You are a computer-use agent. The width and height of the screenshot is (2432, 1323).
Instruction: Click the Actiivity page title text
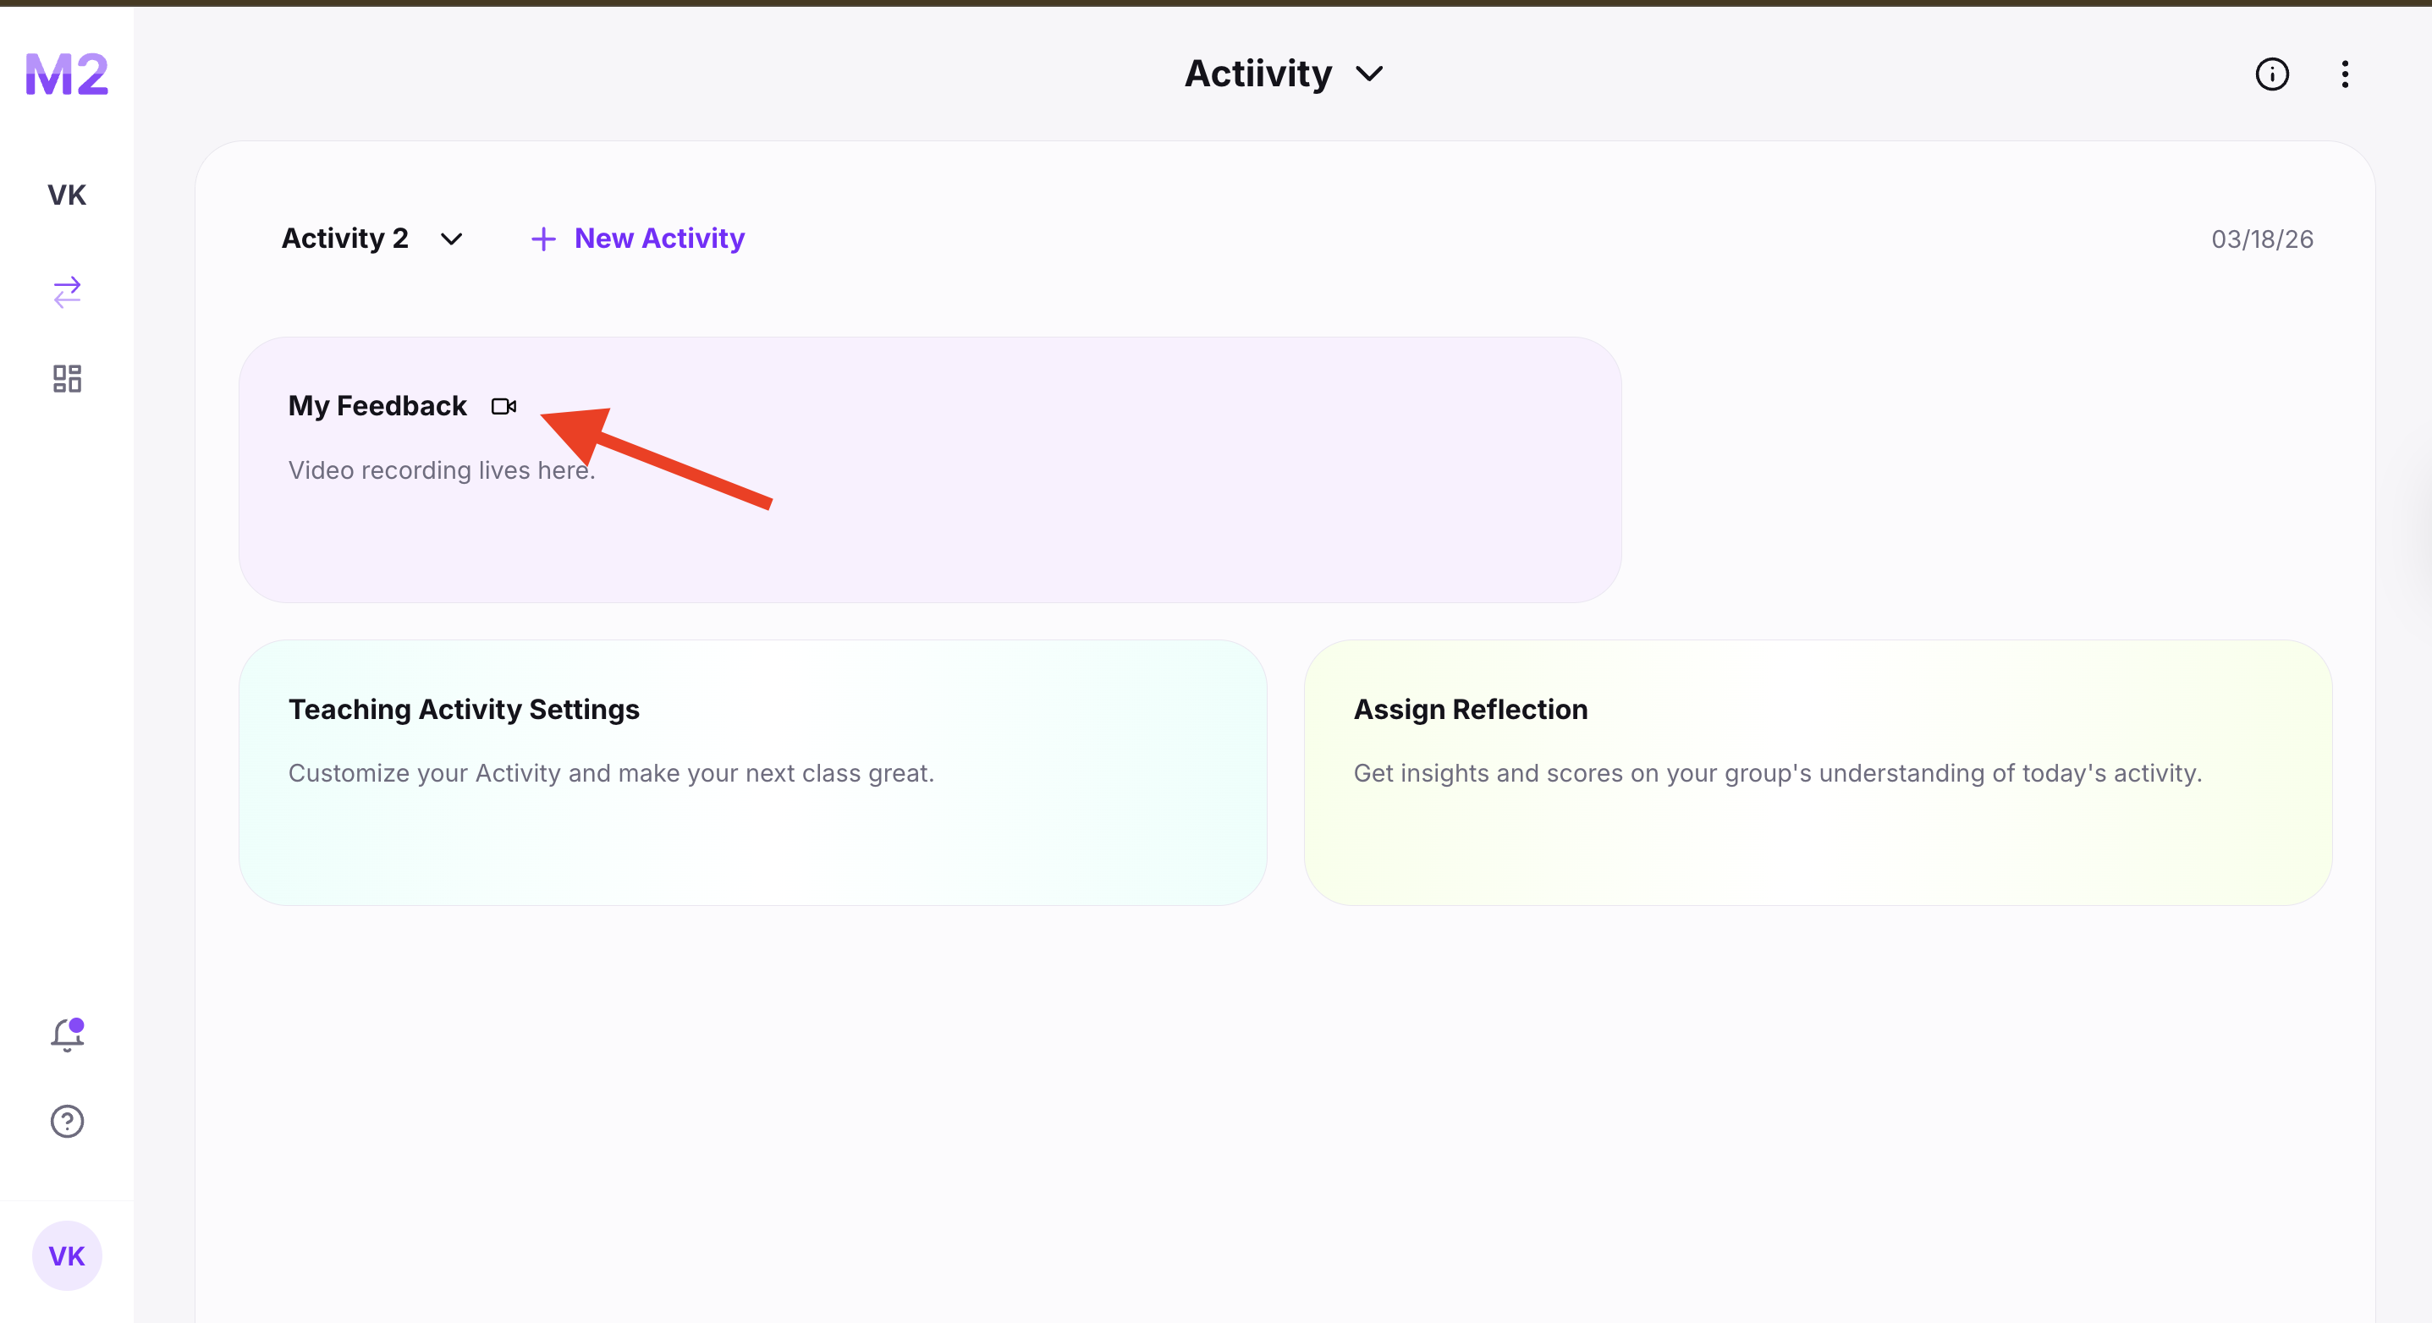(1257, 74)
